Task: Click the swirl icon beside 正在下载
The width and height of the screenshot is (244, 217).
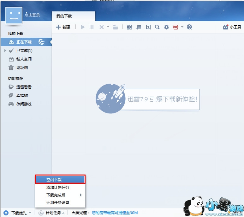Action: 41,42
